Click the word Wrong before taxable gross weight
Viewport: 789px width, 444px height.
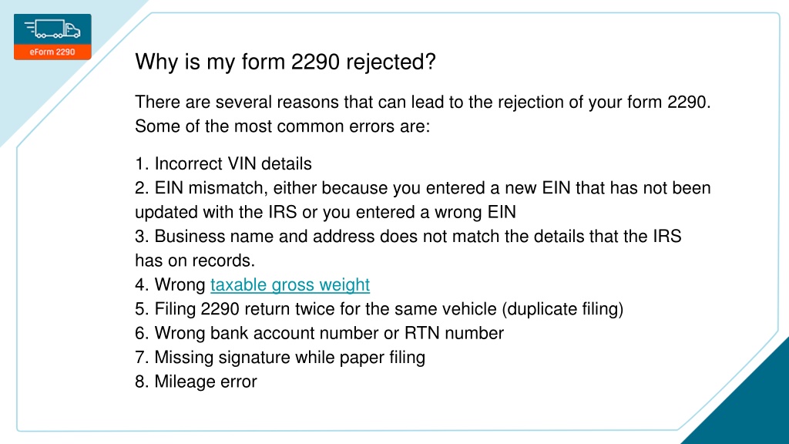[180, 285]
